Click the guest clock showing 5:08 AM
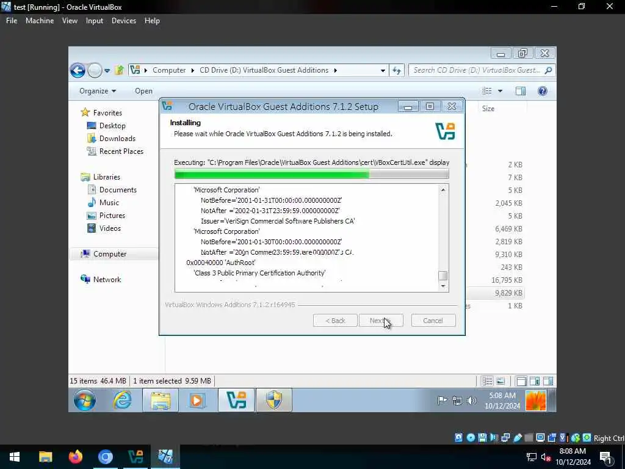Viewport: 625px width, 469px height. [502, 401]
